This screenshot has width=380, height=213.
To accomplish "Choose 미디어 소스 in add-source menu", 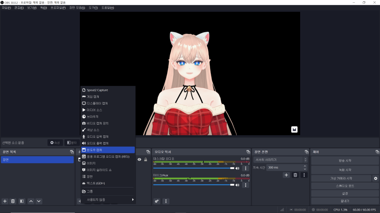I will click(x=108, y=110).
